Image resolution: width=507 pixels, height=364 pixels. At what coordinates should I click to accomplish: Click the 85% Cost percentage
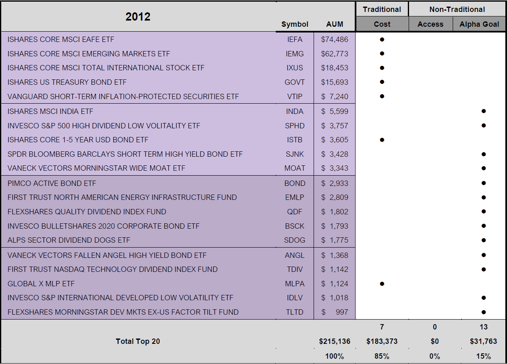pyautogui.click(x=382, y=356)
